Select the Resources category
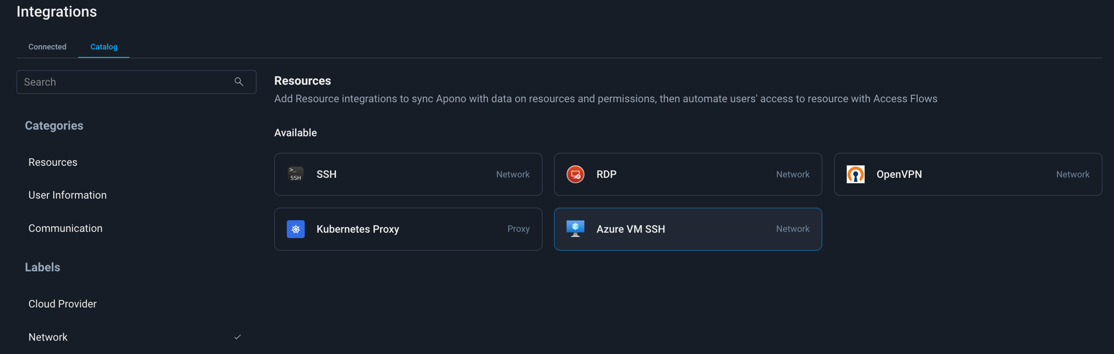The image size is (1114, 354). [53, 162]
